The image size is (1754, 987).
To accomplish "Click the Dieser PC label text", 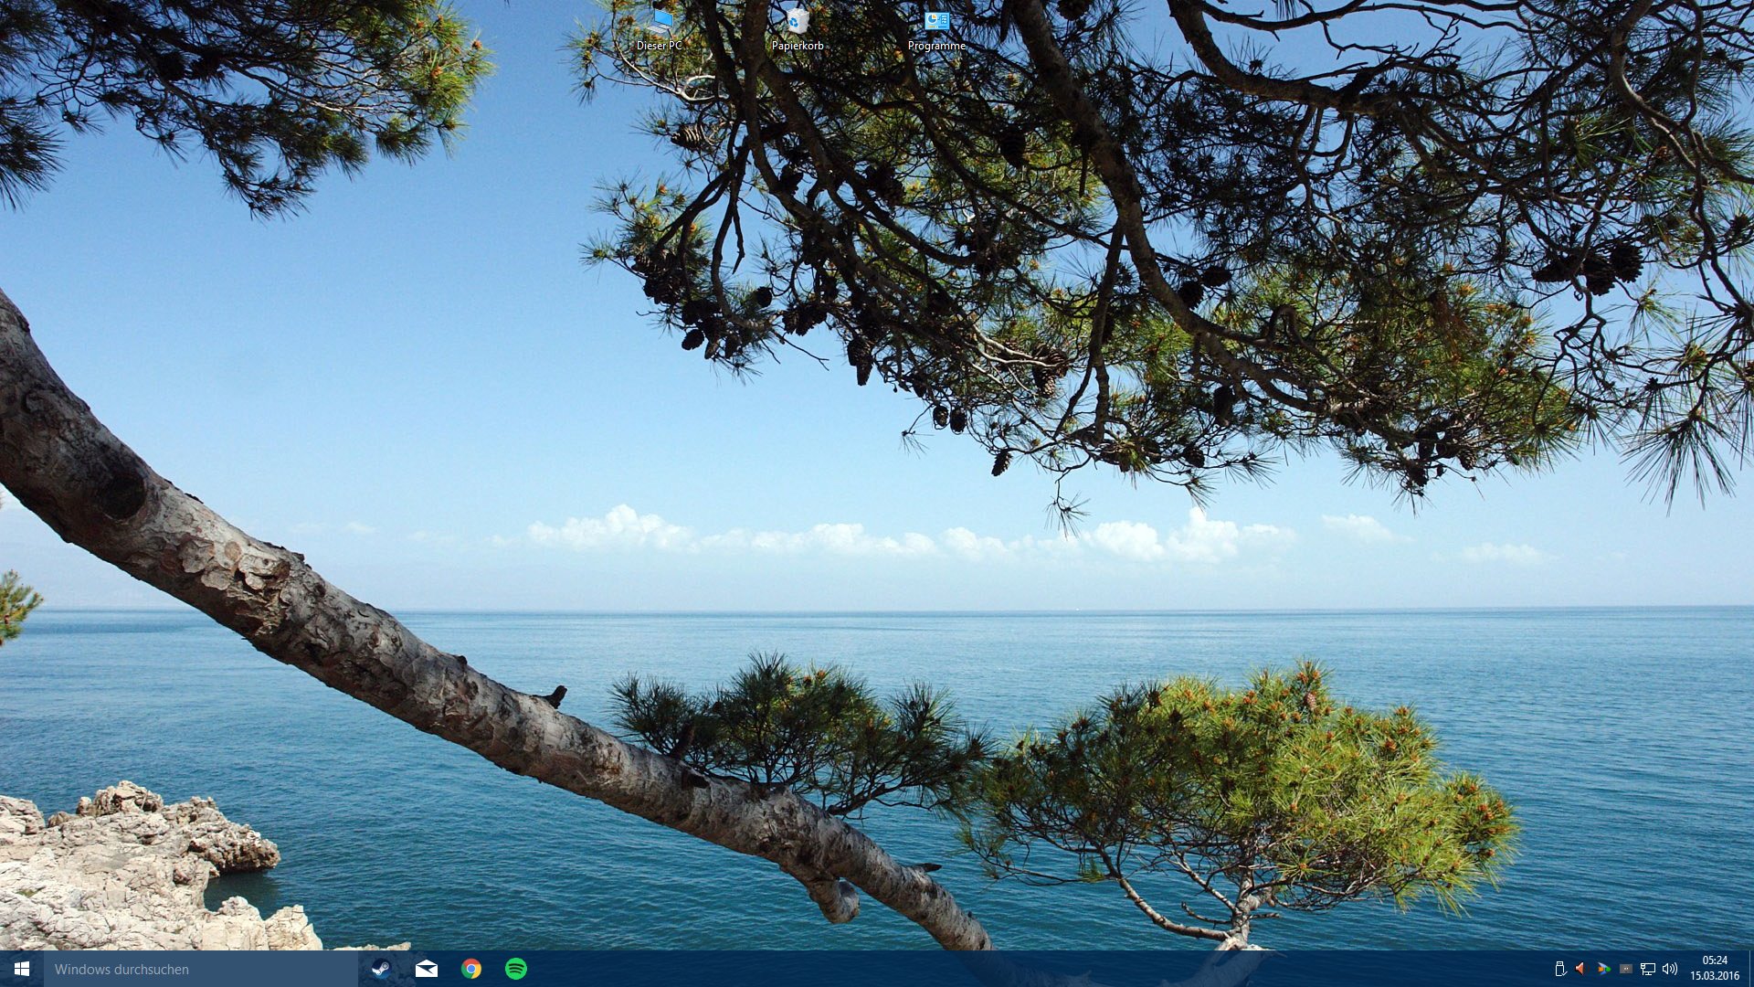I will [660, 46].
